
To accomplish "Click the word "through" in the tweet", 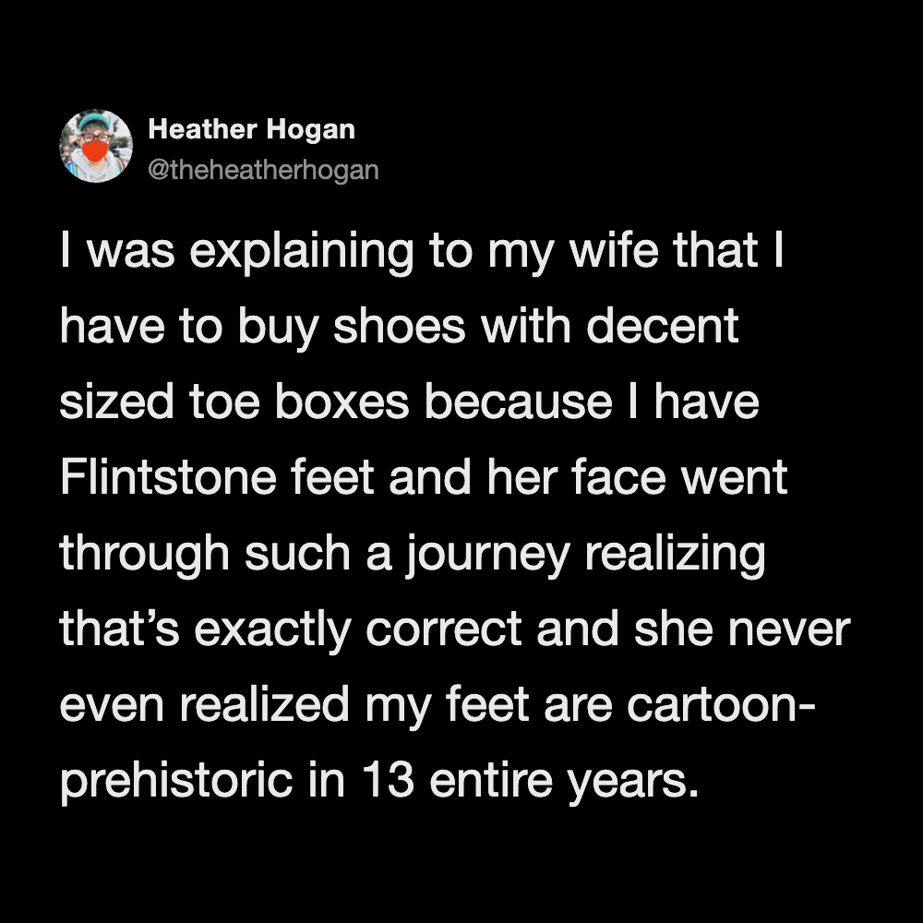I will tap(144, 556).
